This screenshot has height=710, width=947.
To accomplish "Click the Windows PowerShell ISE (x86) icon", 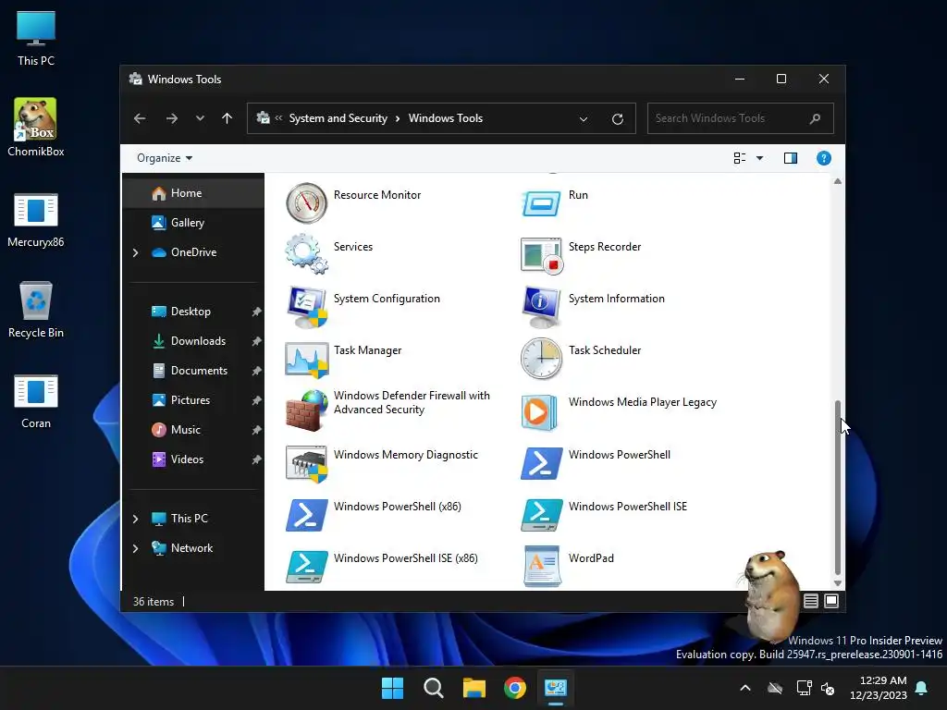I will pyautogui.click(x=306, y=567).
